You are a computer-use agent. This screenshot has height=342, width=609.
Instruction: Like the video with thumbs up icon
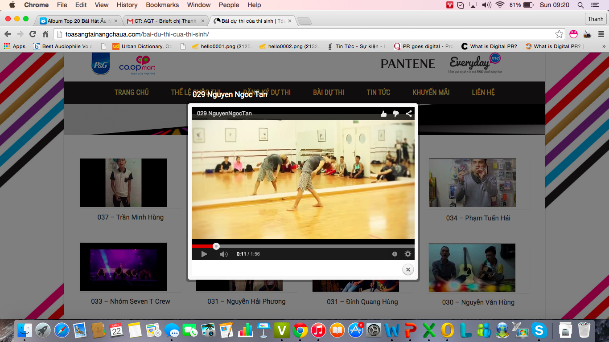coord(384,114)
